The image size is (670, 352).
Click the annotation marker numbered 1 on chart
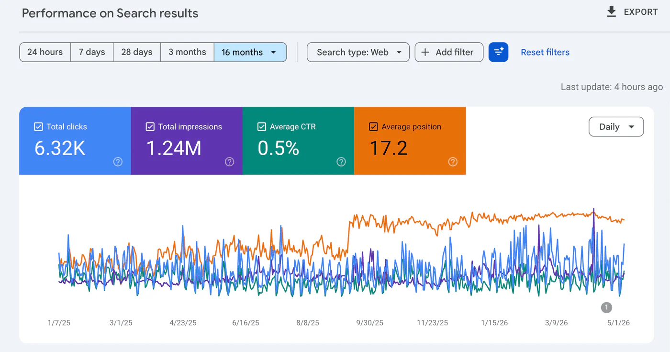click(x=606, y=307)
